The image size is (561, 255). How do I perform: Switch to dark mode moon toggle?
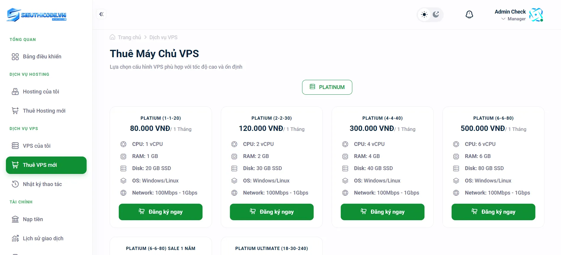[x=436, y=14]
